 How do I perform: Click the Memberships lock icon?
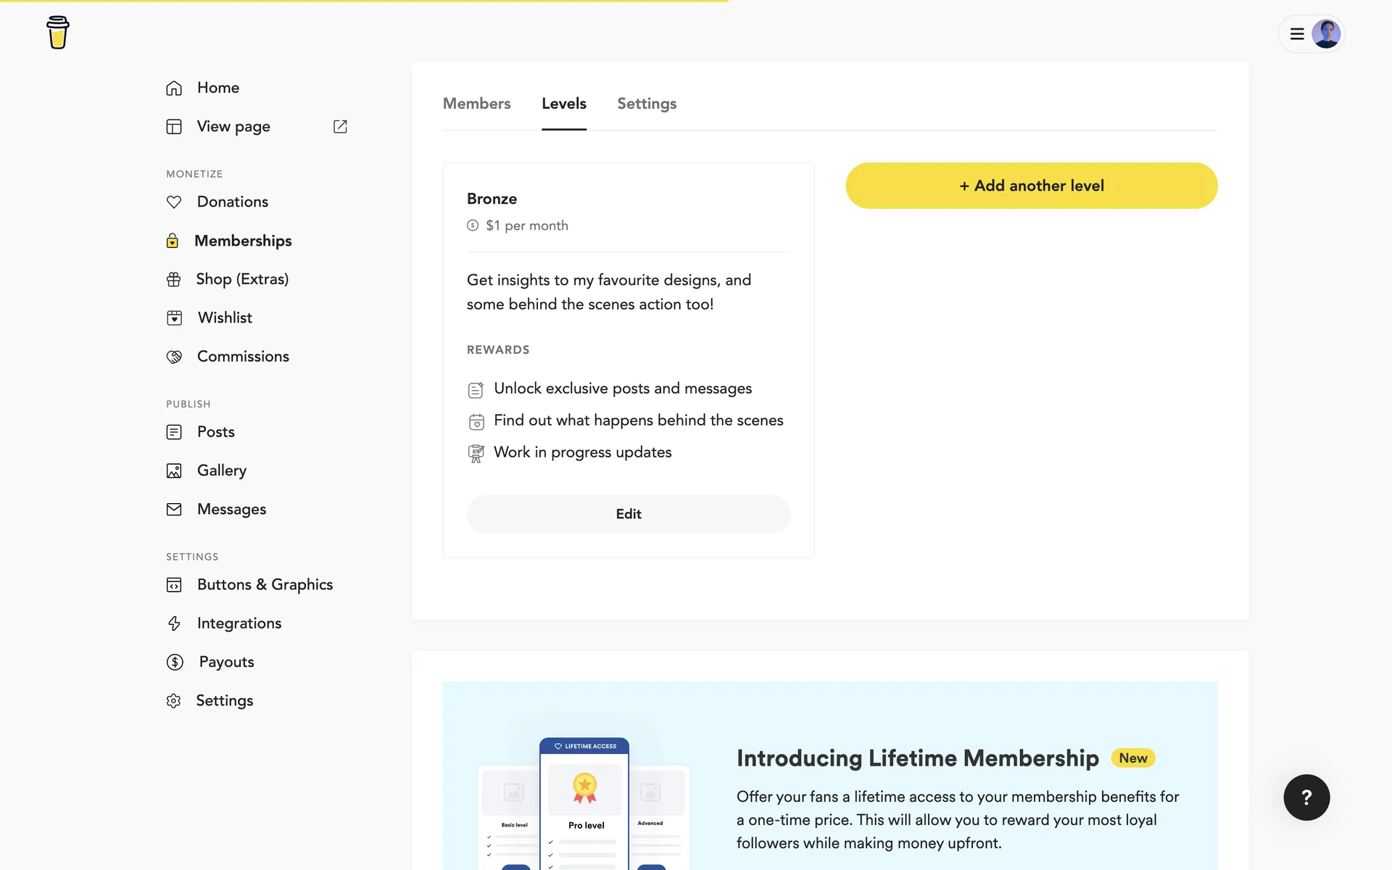coord(173,241)
